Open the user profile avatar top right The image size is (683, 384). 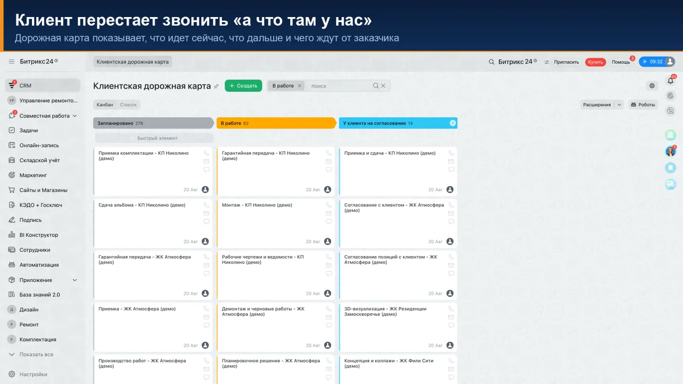point(670,62)
